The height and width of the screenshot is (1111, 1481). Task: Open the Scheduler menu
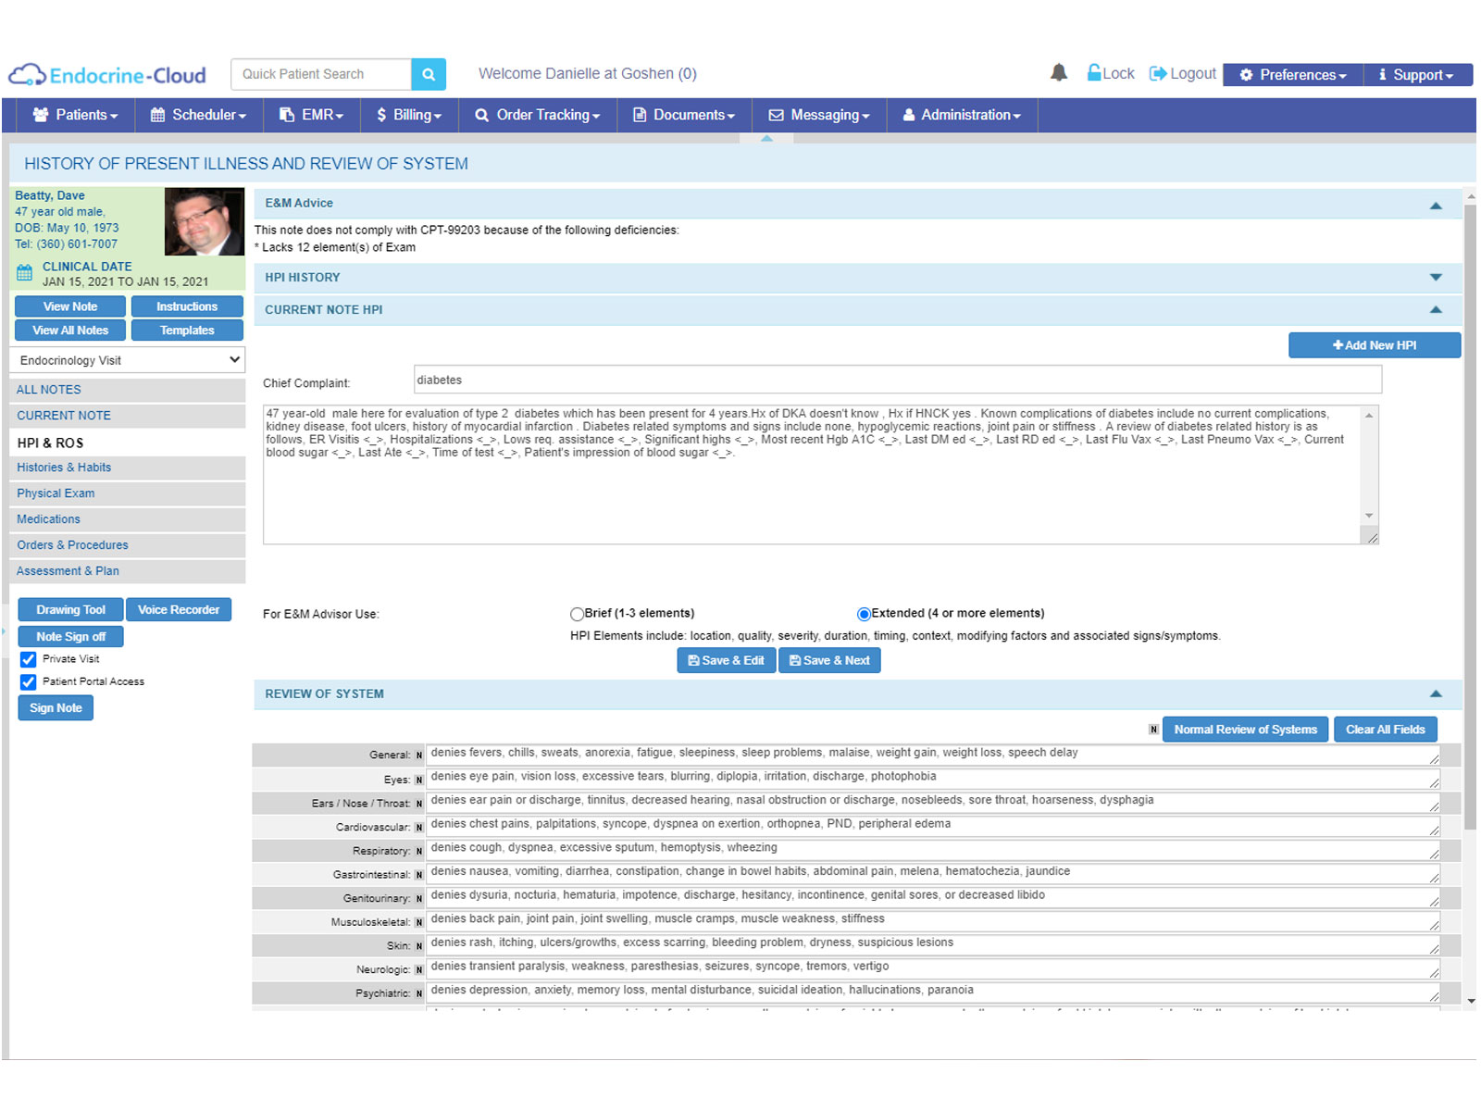[199, 115]
